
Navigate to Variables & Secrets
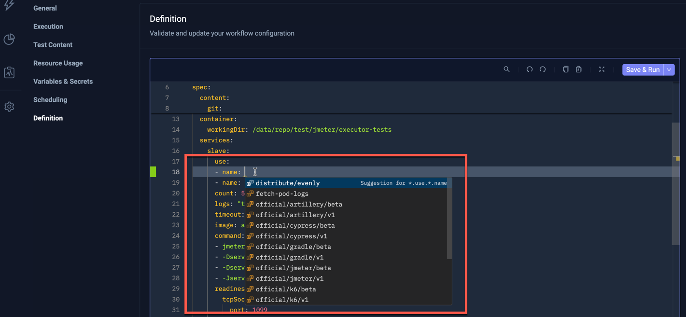click(63, 81)
